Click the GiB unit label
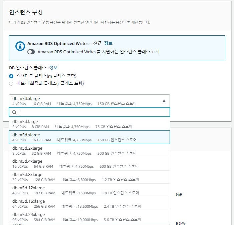This screenshot has width=234, height=225. pyautogui.click(x=179, y=195)
